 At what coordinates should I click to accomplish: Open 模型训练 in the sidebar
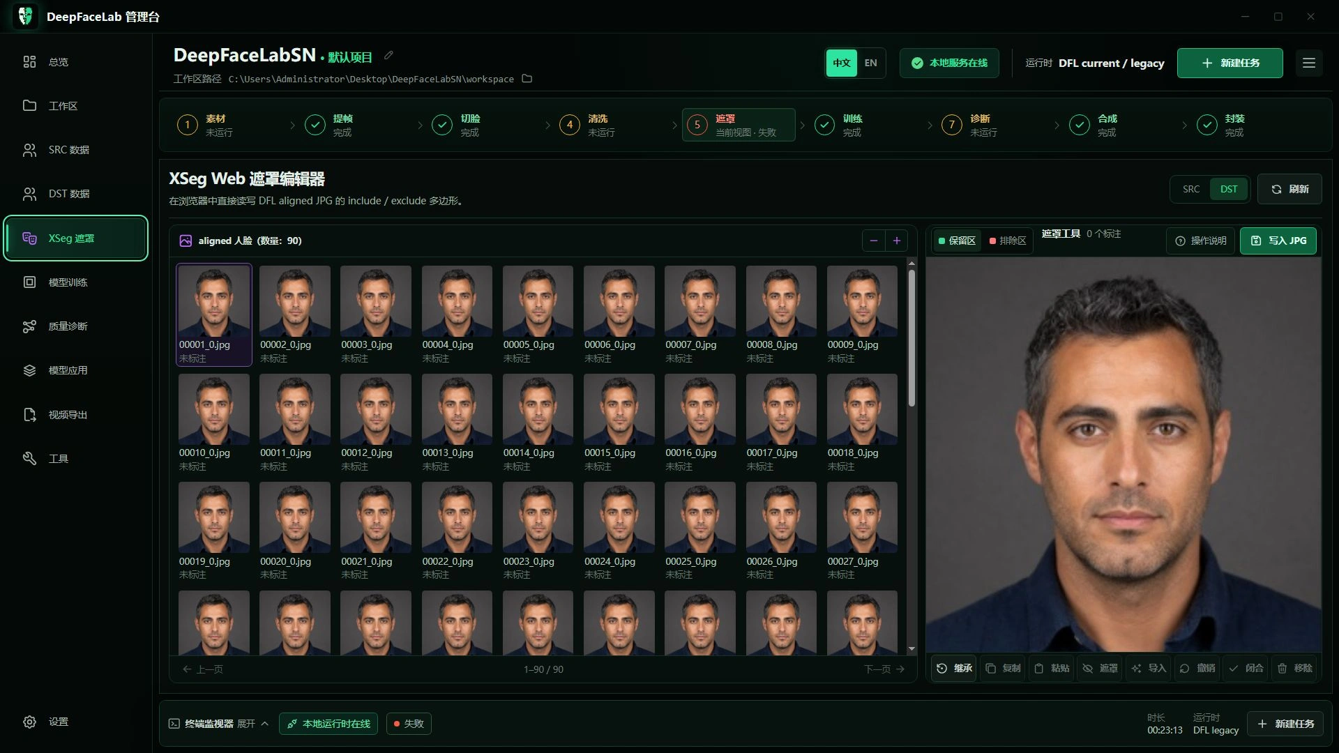tap(75, 282)
